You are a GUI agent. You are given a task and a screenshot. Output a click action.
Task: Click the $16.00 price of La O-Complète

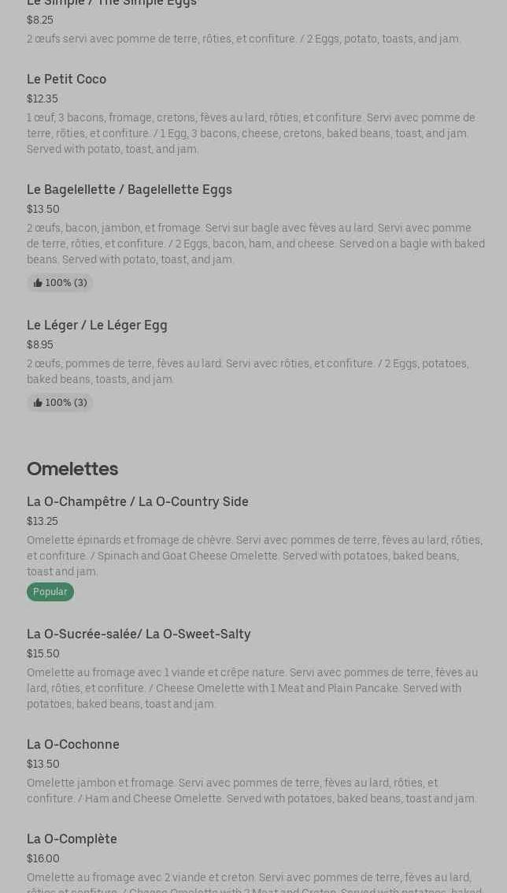click(43, 859)
